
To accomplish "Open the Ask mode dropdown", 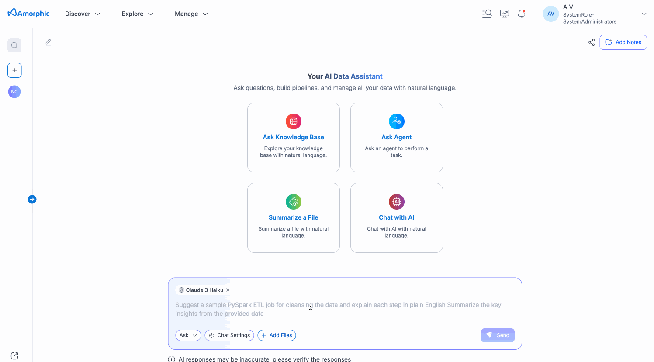I will pos(188,335).
